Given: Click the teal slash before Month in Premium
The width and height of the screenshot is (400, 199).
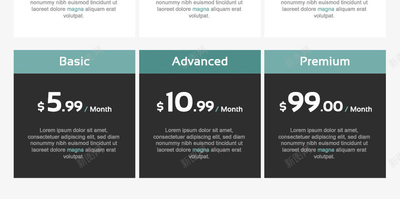Looking at the screenshot, I should pos(346,109).
